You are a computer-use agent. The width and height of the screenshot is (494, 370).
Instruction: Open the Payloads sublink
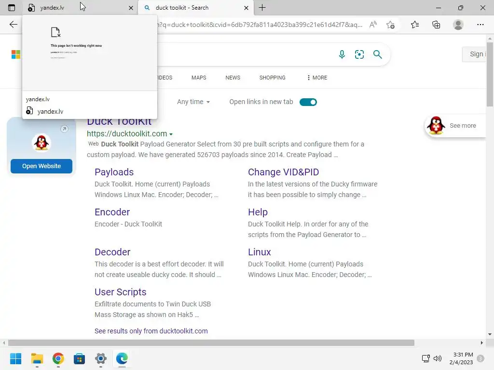point(114,172)
